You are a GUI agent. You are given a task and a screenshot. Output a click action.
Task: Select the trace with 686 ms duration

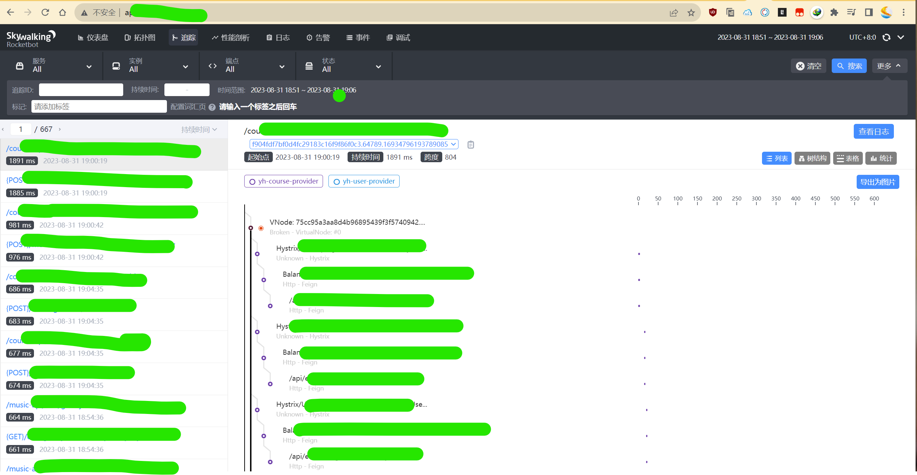pos(114,283)
